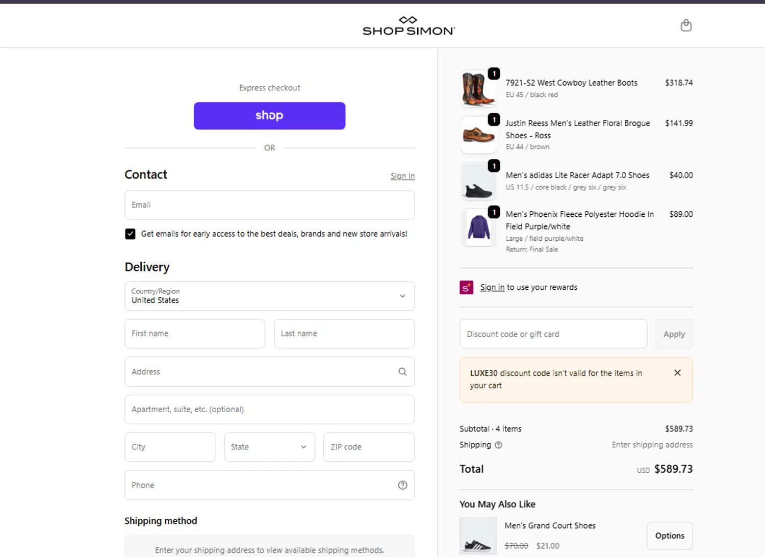Focus the First name field

tap(195, 334)
